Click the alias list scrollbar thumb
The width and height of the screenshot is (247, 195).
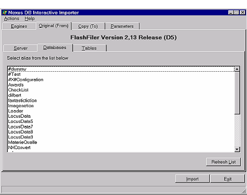coord(237,93)
